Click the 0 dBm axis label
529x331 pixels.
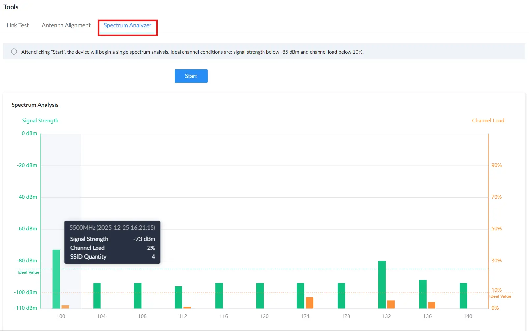coord(29,133)
